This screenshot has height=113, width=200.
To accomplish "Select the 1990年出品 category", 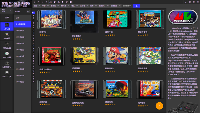I will pos(22,43).
